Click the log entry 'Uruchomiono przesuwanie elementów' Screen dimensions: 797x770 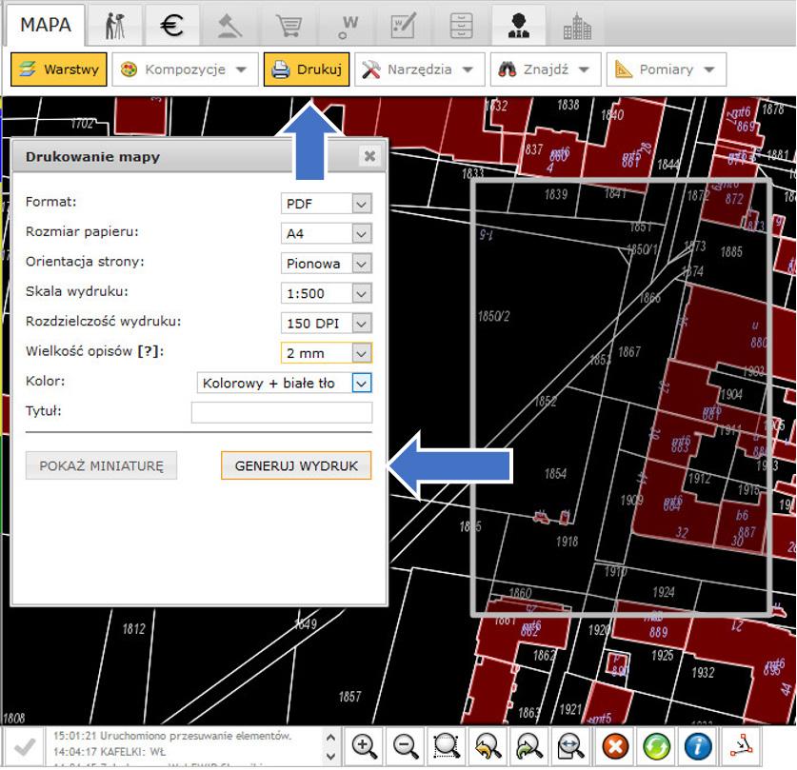196,736
